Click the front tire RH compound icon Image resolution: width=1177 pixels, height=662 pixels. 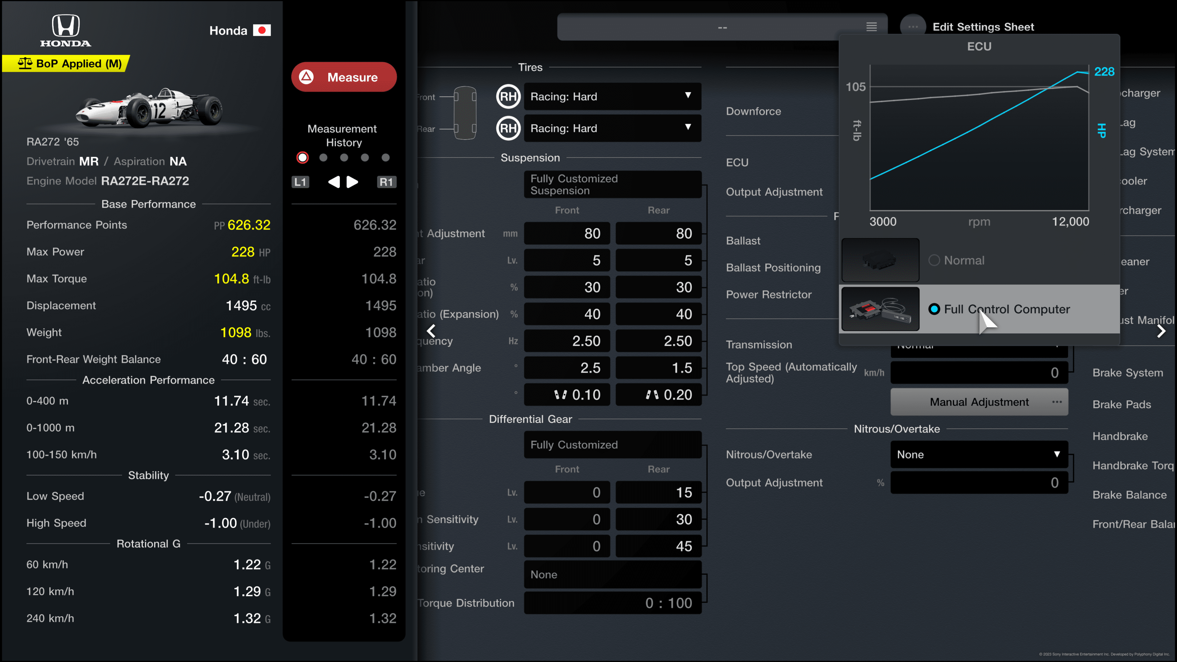(x=509, y=97)
